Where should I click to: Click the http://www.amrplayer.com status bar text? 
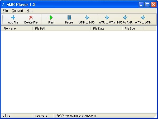tap(75, 116)
